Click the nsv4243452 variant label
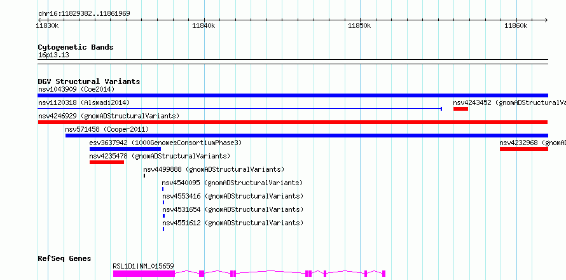 pyautogui.click(x=509, y=102)
